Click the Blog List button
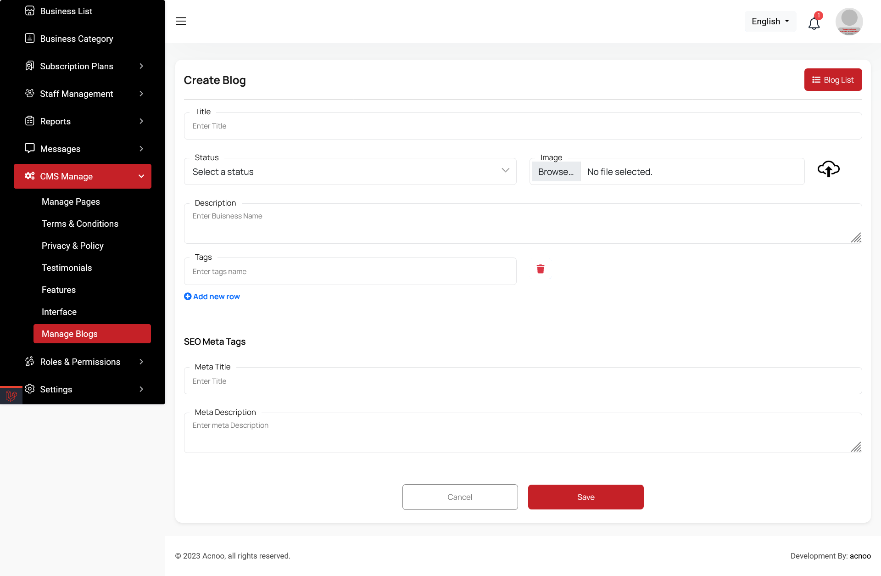881x576 pixels. click(x=833, y=80)
